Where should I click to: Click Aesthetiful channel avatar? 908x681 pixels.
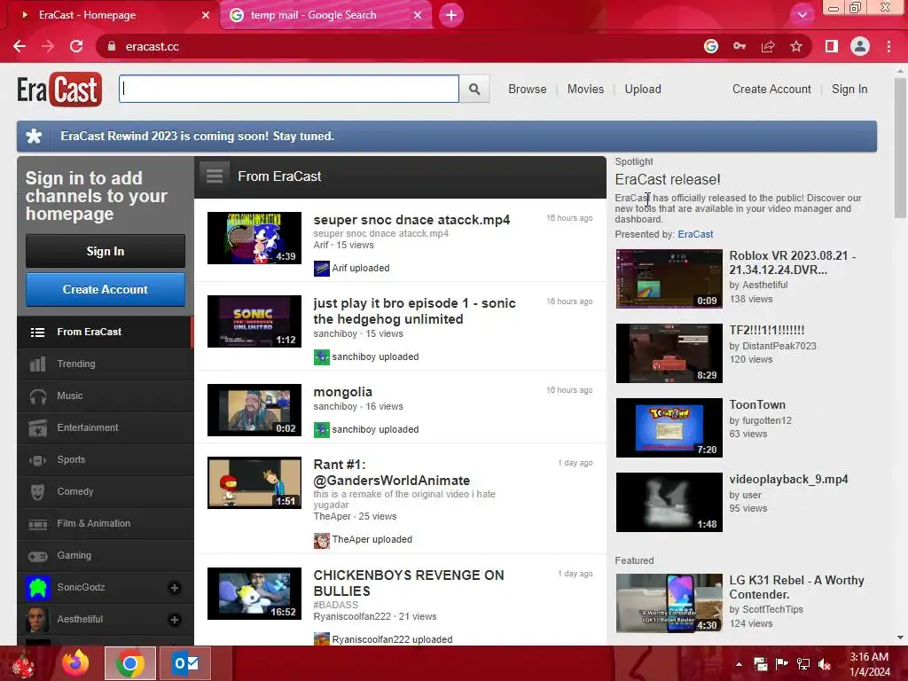click(37, 619)
